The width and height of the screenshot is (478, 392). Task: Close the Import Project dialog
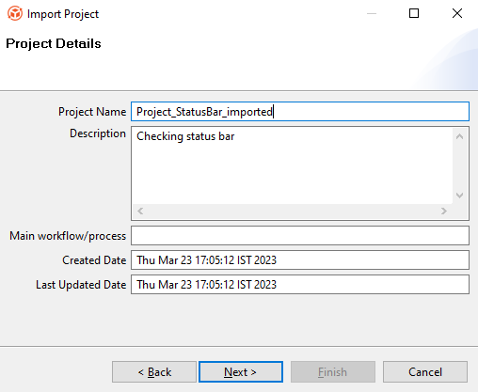(457, 13)
